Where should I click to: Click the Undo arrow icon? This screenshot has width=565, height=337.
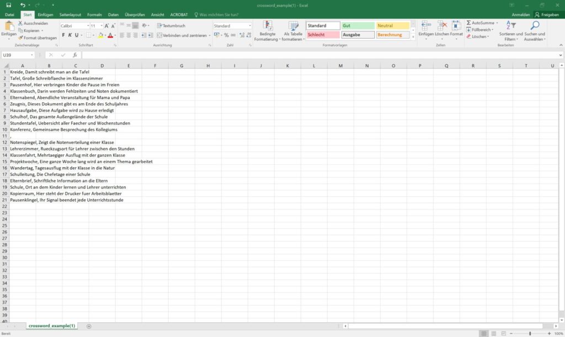pyautogui.click(x=23, y=5)
